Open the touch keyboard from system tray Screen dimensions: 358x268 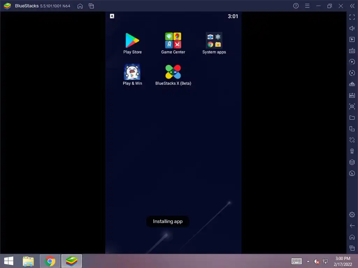click(x=296, y=261)
